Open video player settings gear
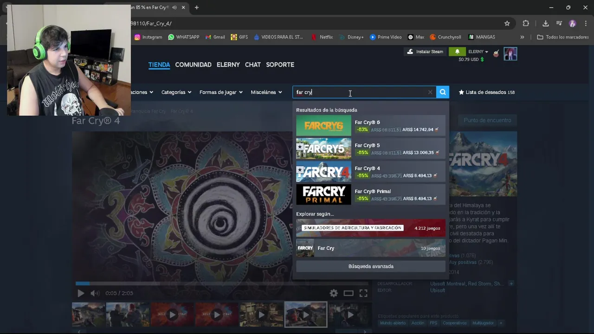The height and width of the screenshot is (334, 594). click(x=334, y=293)
